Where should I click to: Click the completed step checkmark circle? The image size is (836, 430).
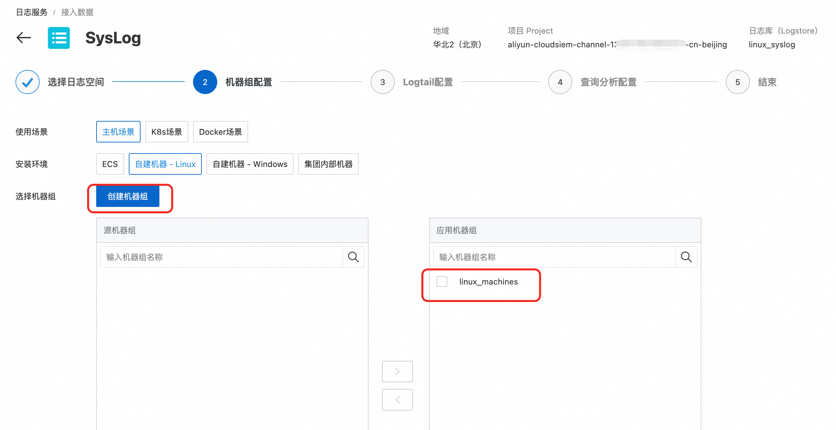click(28, 82)
